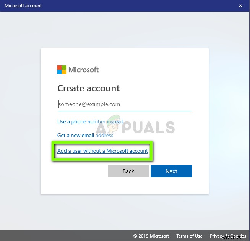
Task: Click 'Get a new email address' link
Action: click(85, 135)
